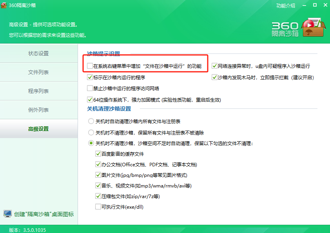Enable 禁止沙箱中运行的程序访问网络 checkbox
The width and height of the screenshot is (330, 233).
(x=90, y=88)
